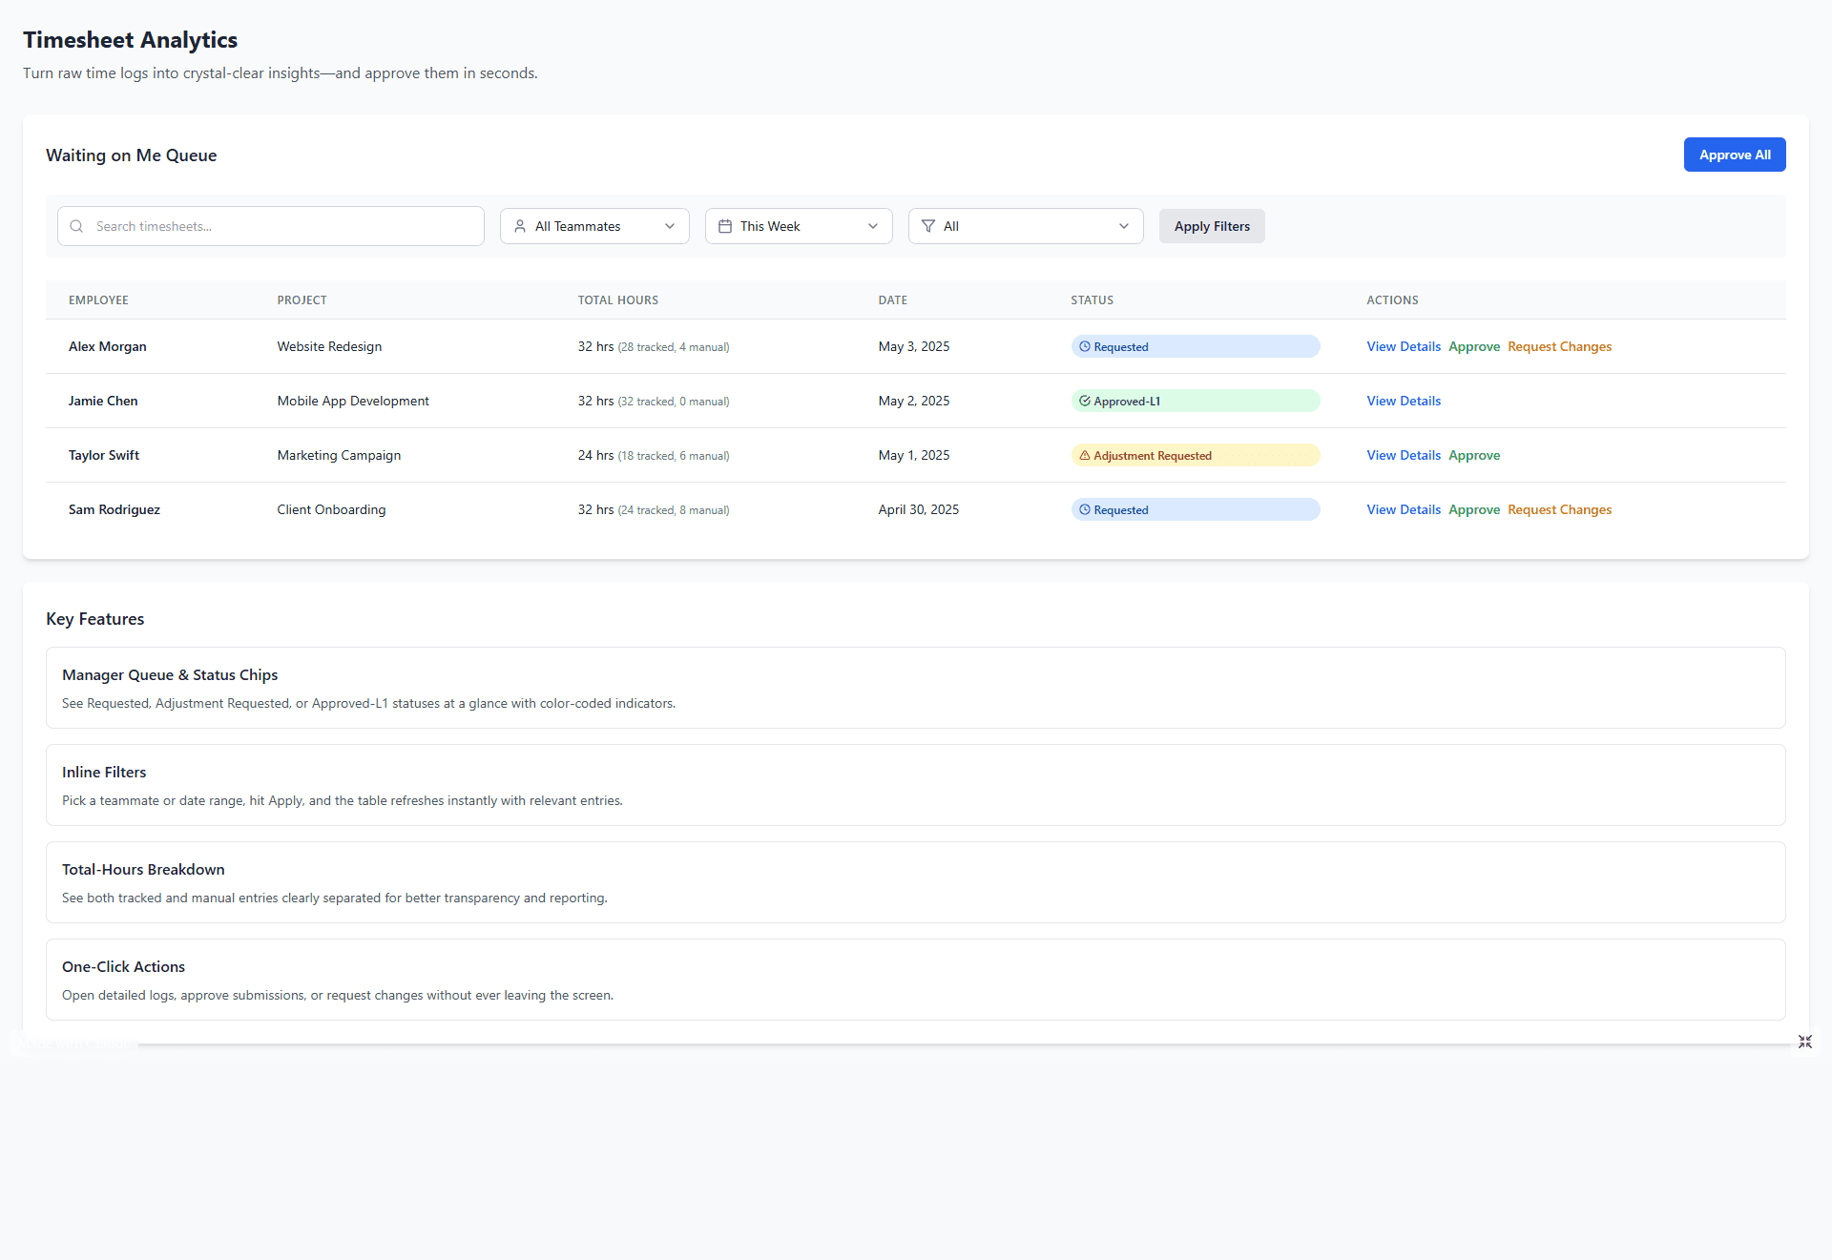
Task: Click the calendar icon in date filter
Action: click(x=725, y=226)
